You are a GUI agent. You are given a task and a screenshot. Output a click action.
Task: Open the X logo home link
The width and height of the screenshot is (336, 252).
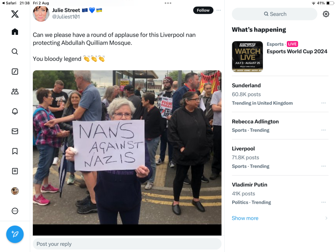[x=15, y=14]
